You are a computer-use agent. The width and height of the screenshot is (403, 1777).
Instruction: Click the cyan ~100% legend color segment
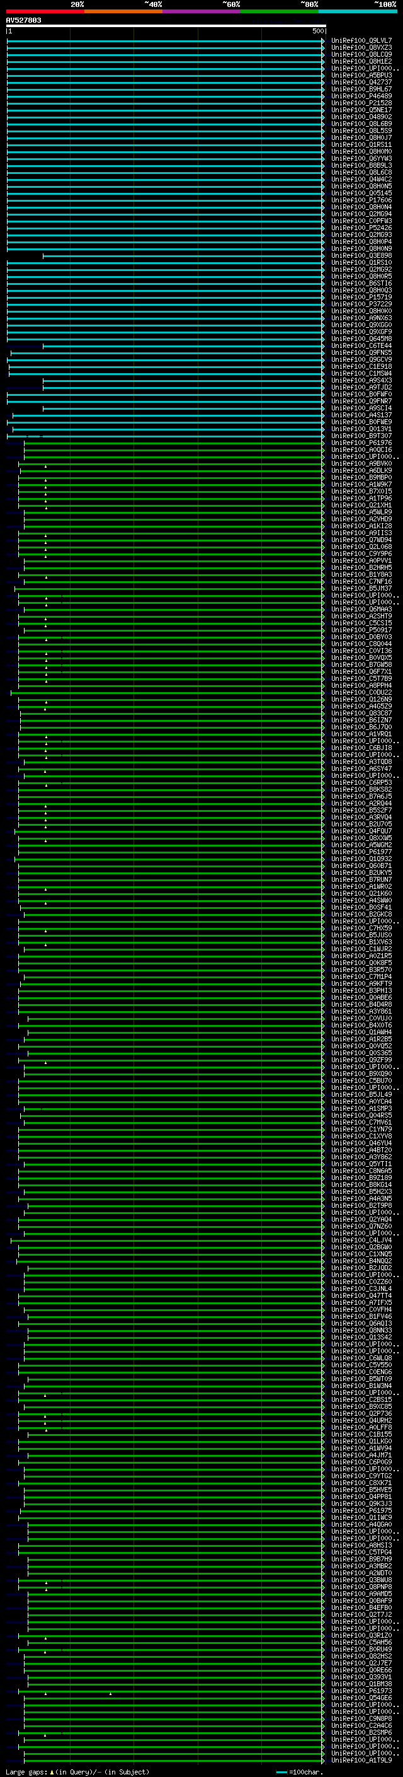point(358,11)
